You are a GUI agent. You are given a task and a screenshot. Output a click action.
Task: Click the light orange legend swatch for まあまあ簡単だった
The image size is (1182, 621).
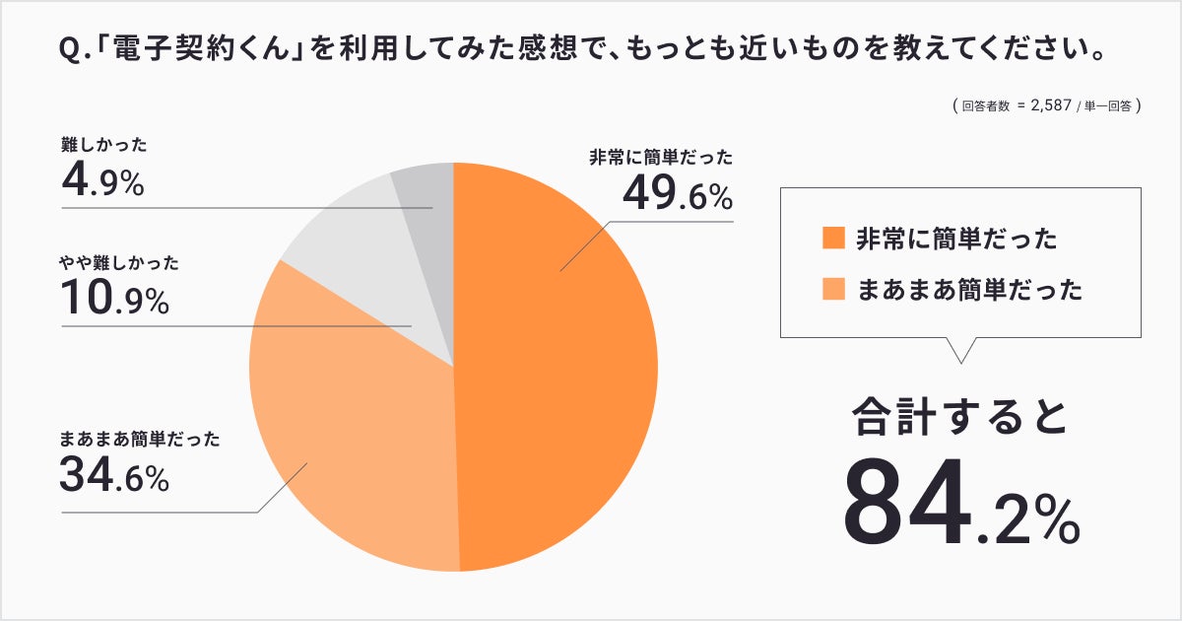click(833, 290)
